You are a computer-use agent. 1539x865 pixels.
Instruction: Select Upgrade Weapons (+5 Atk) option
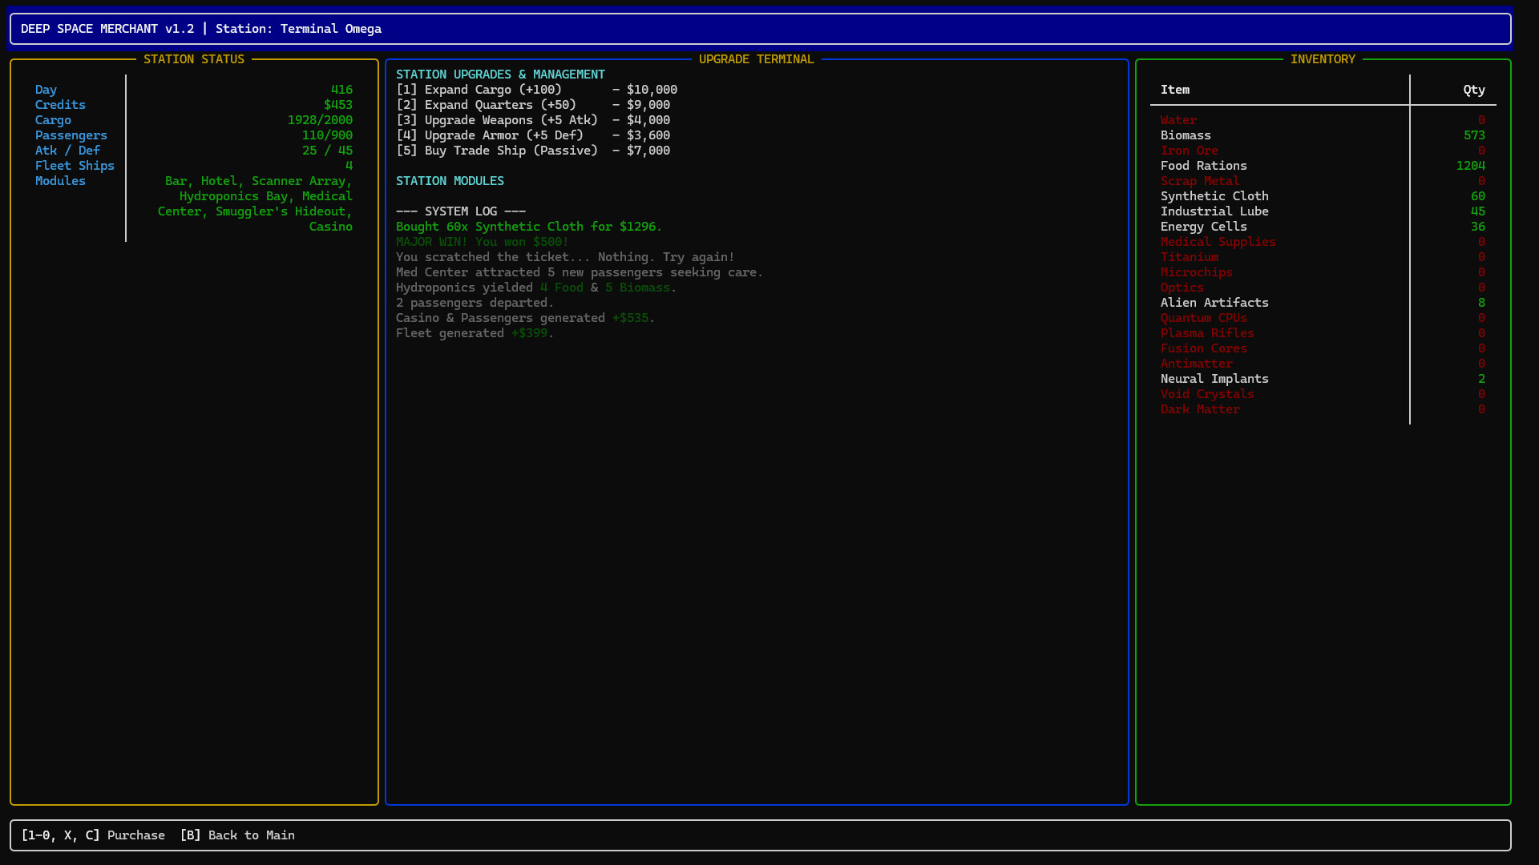[x=533, y=120]
